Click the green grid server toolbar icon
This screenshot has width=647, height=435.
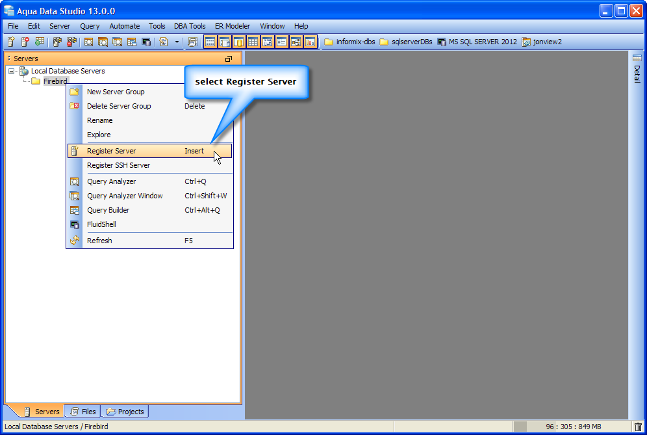point(40,42)
